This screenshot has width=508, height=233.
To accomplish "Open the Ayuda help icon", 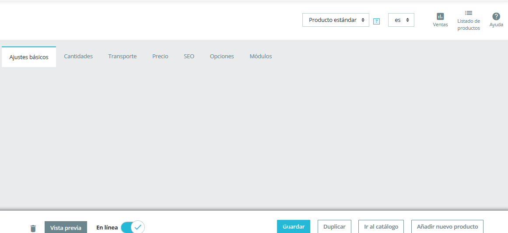I will 496,17.
